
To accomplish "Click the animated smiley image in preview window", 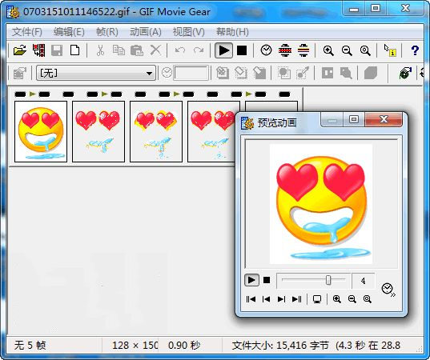I will tap(321, 204).
